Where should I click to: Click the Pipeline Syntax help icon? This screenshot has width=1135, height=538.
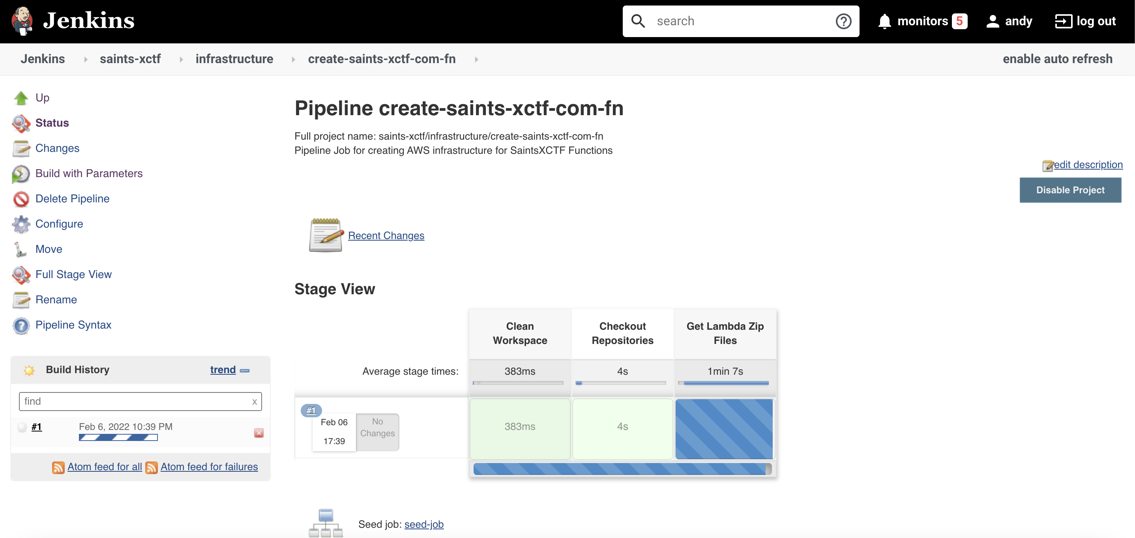coord(21,325)
